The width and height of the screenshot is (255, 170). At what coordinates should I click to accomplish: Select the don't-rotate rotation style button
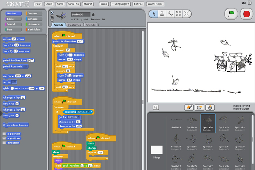[x=52, y=20]
